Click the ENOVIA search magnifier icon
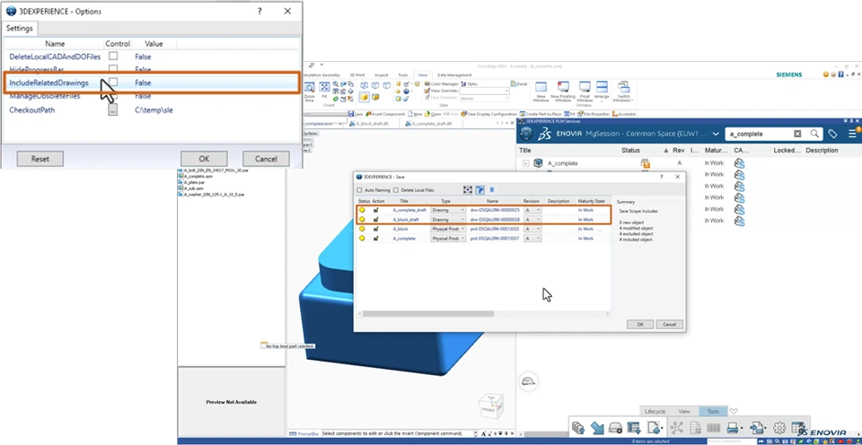Screen dimensions: 862x445 coord(814,134)
